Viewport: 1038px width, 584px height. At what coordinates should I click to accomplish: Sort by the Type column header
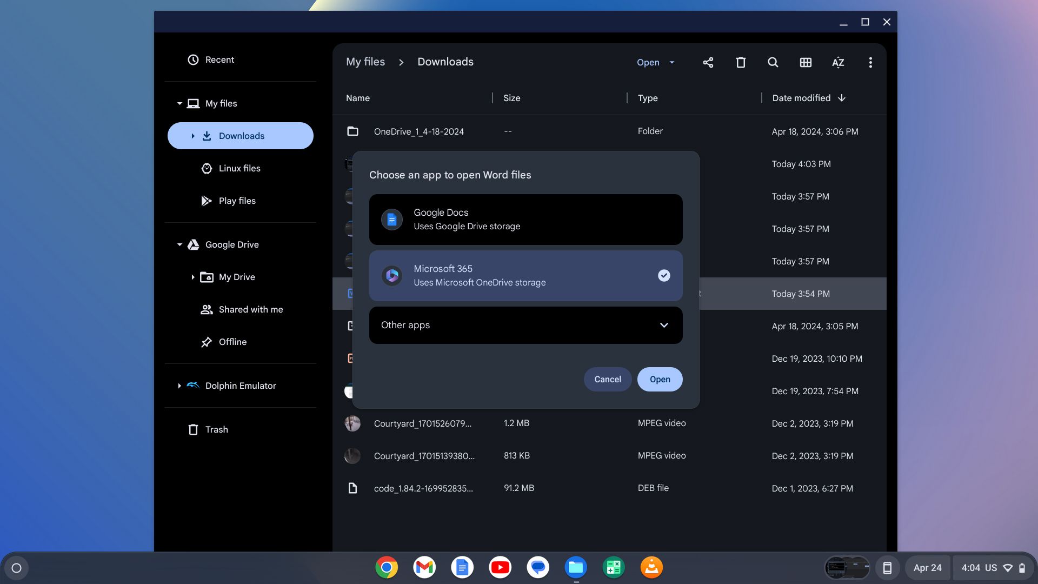point(648,98)
